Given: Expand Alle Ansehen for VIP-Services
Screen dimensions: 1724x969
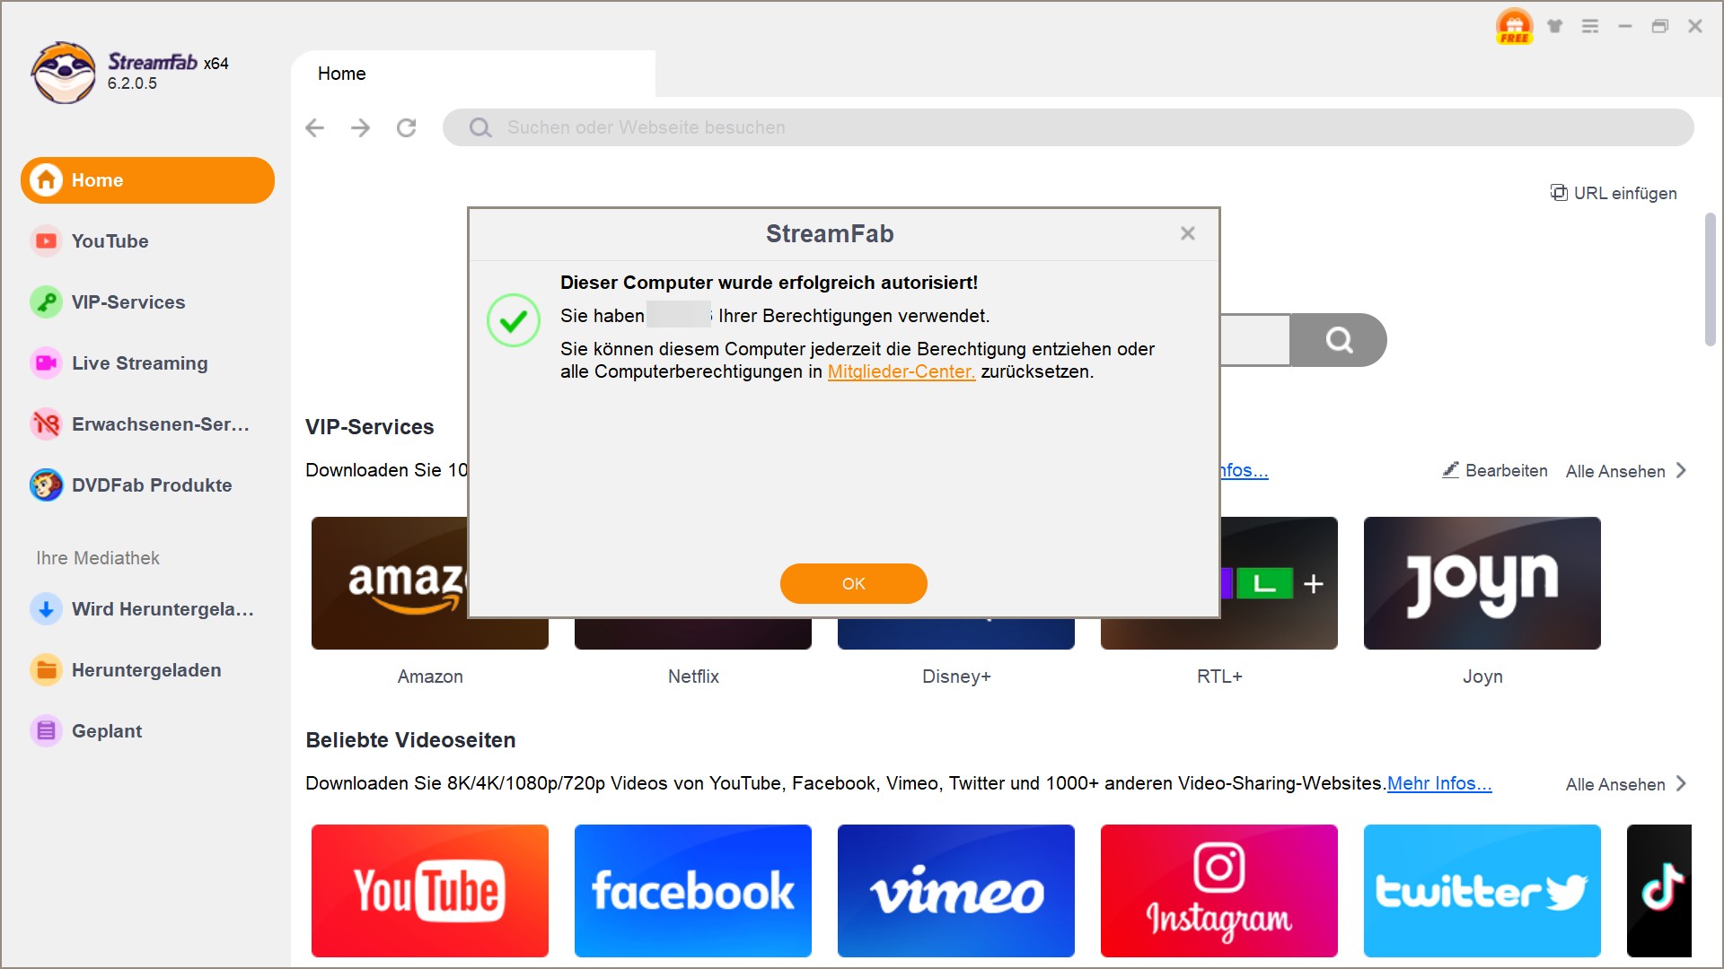Looking at the screenshot, I should (1628, 471).
